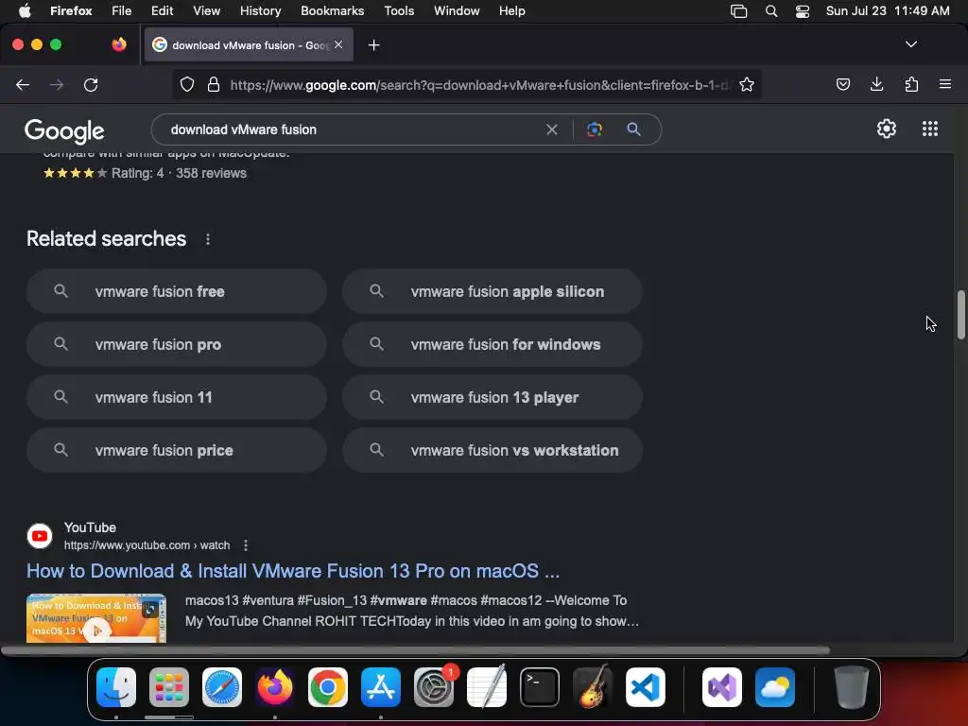Open the extensions puzzle icon
This screenshot has height=726, width=968.
tap(911, 84)
